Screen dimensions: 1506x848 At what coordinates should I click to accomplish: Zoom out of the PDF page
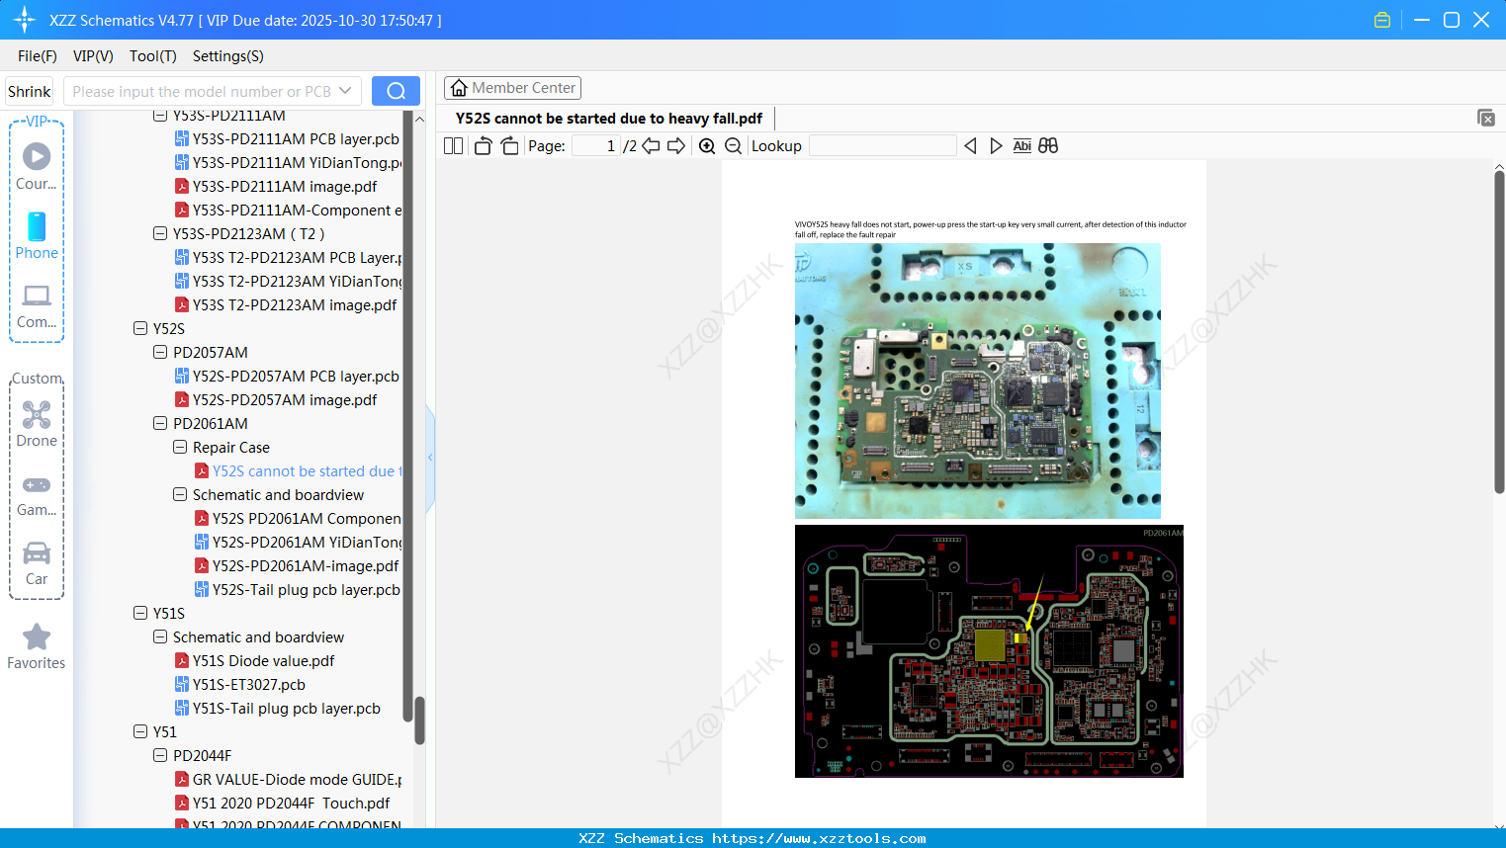coord(734,146)
